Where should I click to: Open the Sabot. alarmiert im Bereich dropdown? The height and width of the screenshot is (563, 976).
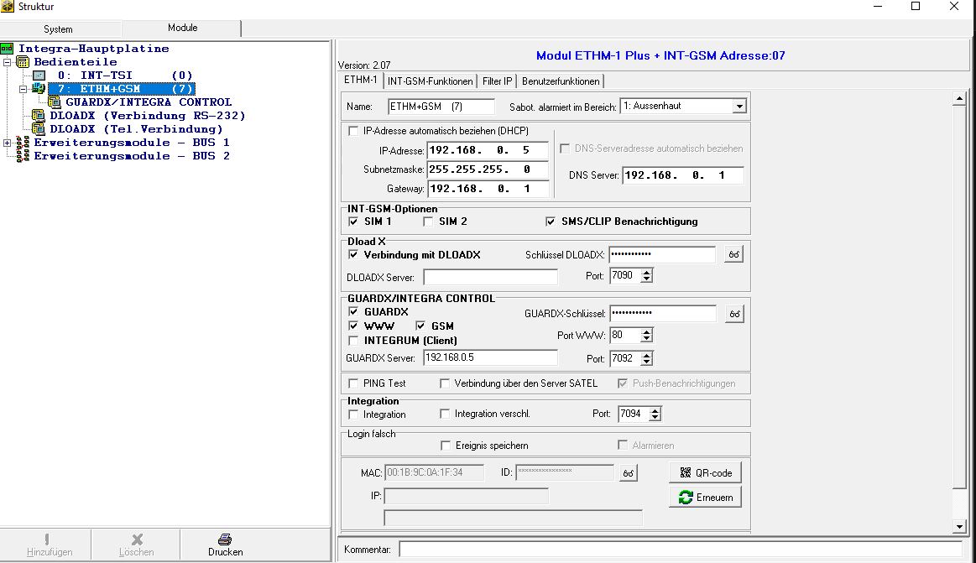739,107
